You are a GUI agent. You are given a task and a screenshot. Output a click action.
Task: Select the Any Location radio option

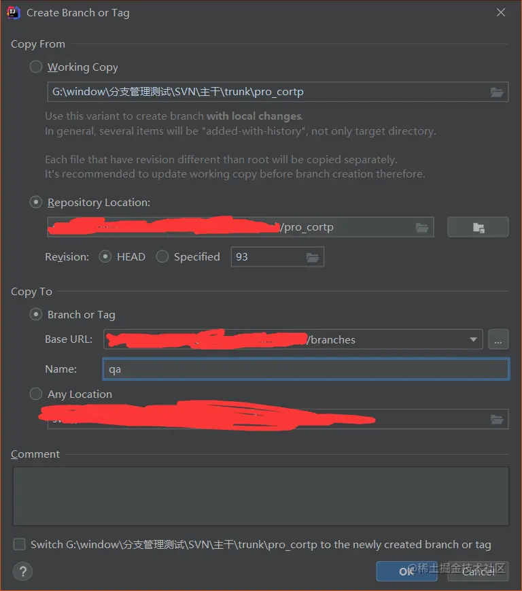point(36,394)
